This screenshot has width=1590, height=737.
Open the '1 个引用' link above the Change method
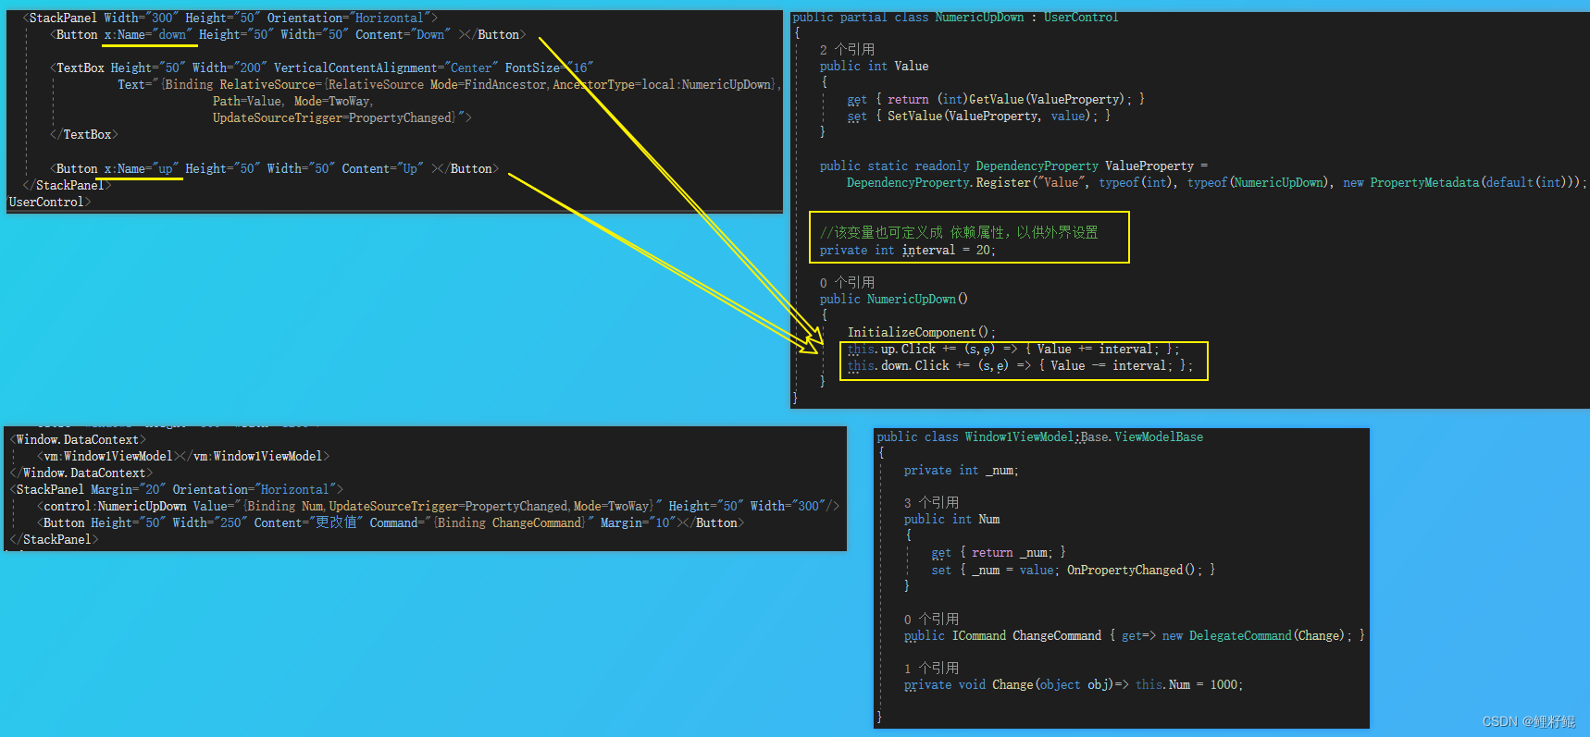[x=931, y=668]
